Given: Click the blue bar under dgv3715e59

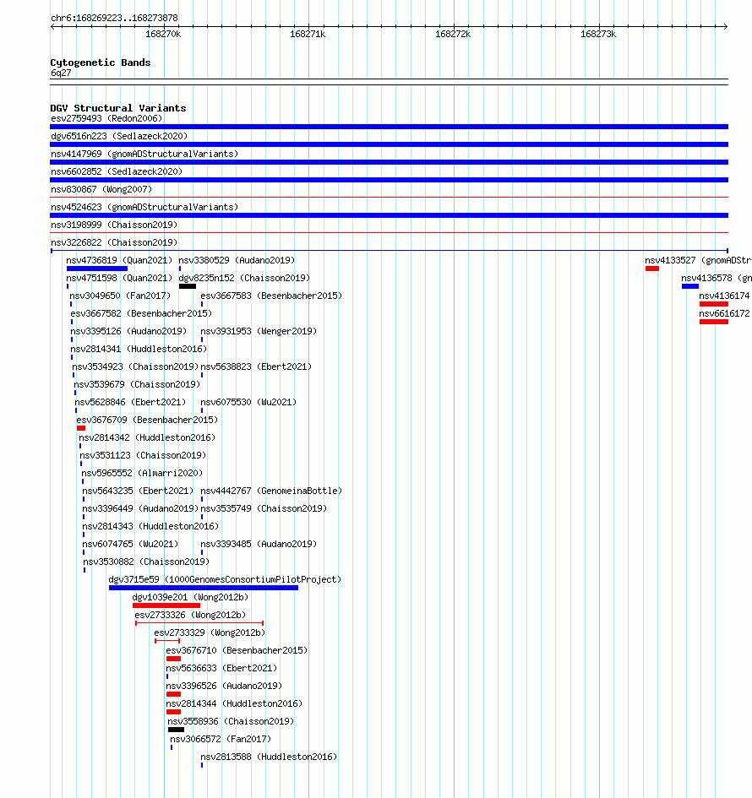Looking at the screenshot, I should (204, 589).
